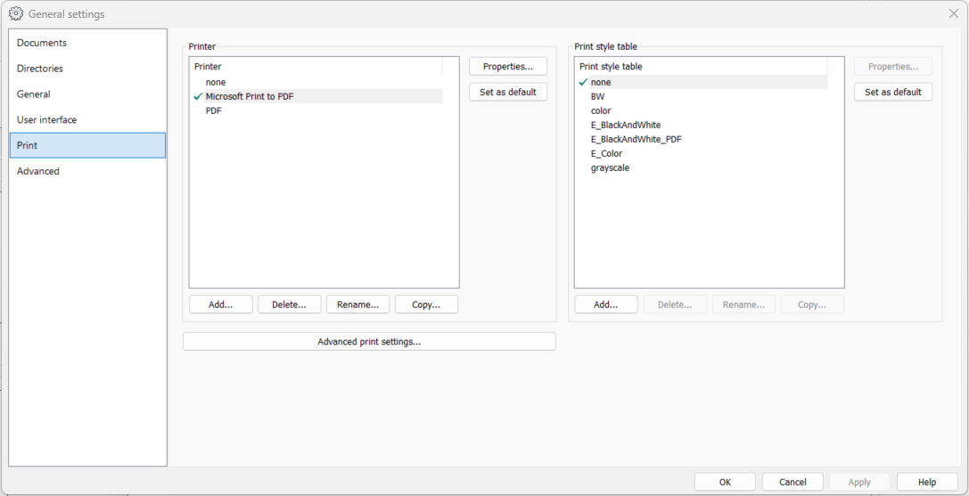Choose the E_BlackAndWhite_PDF print style
969x496 pixels.
(636, 139)
